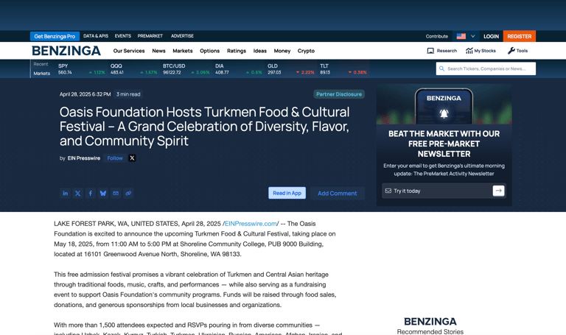
Task: Expand the country selector chevron
Action: pos(472,36)
